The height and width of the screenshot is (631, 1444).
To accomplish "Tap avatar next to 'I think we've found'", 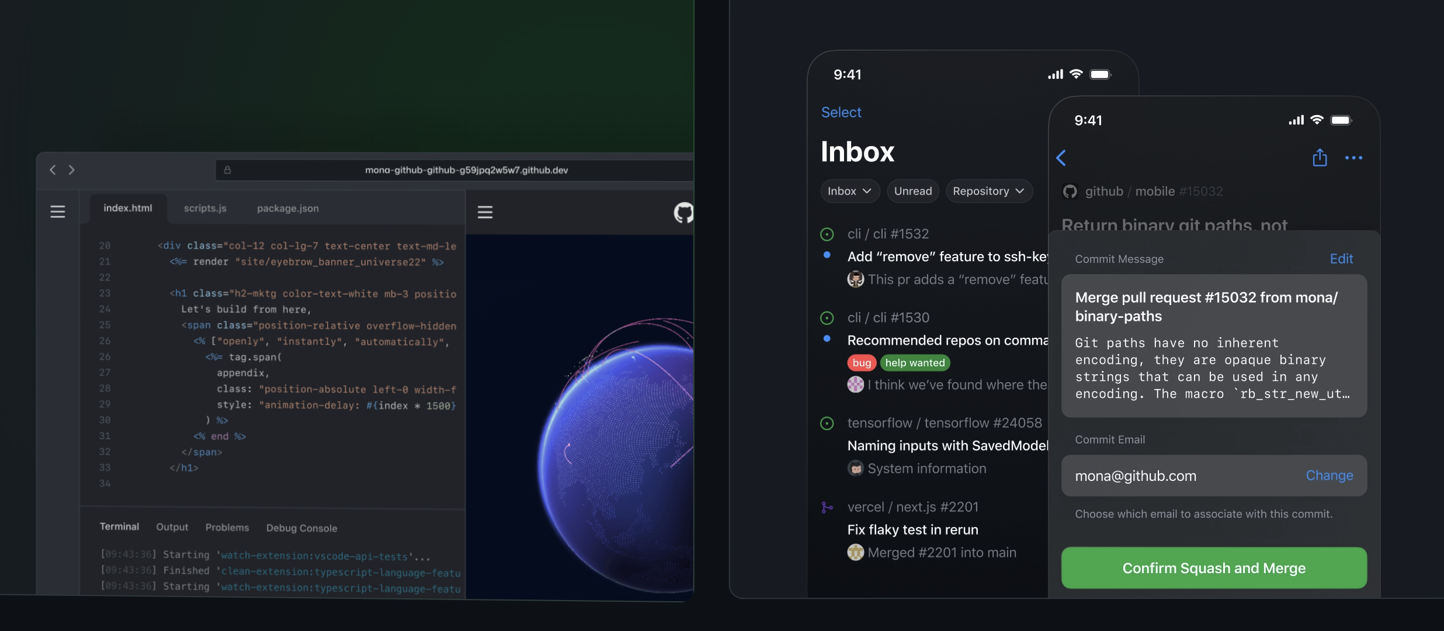I will [x=856, y=384].
